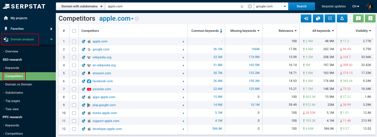
Task: Open google.com in new tab via external link icon
Action: (84, 49)
